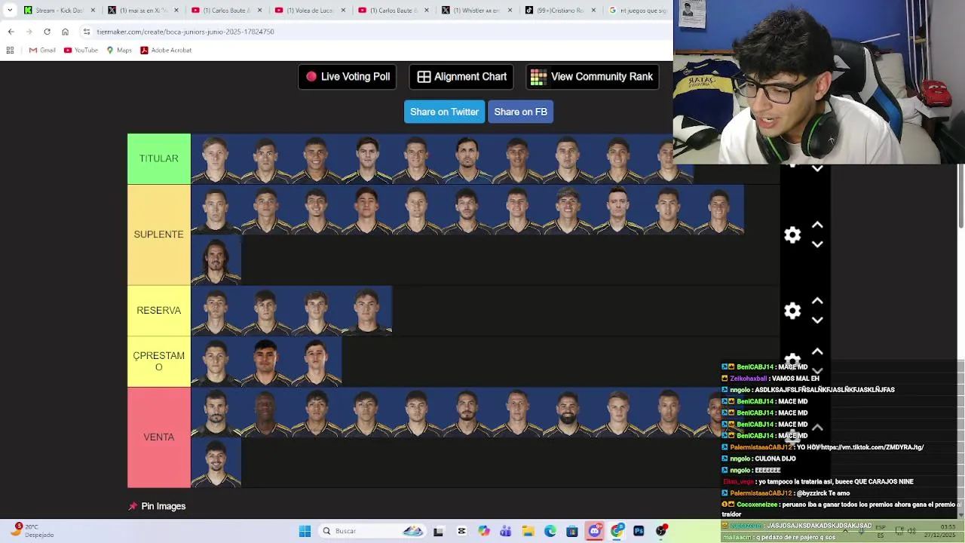Viewport: 965px width, 543px height.
Task: Click the PRESTAMO tier label
Action: click(x=159, y=361)
